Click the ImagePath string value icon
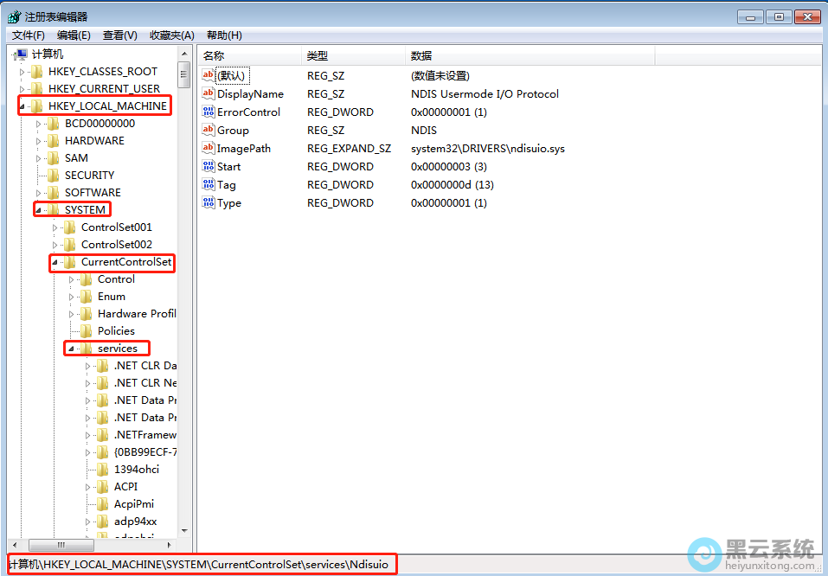This screenshot has width=828, height=576. [x=208, y=149]
